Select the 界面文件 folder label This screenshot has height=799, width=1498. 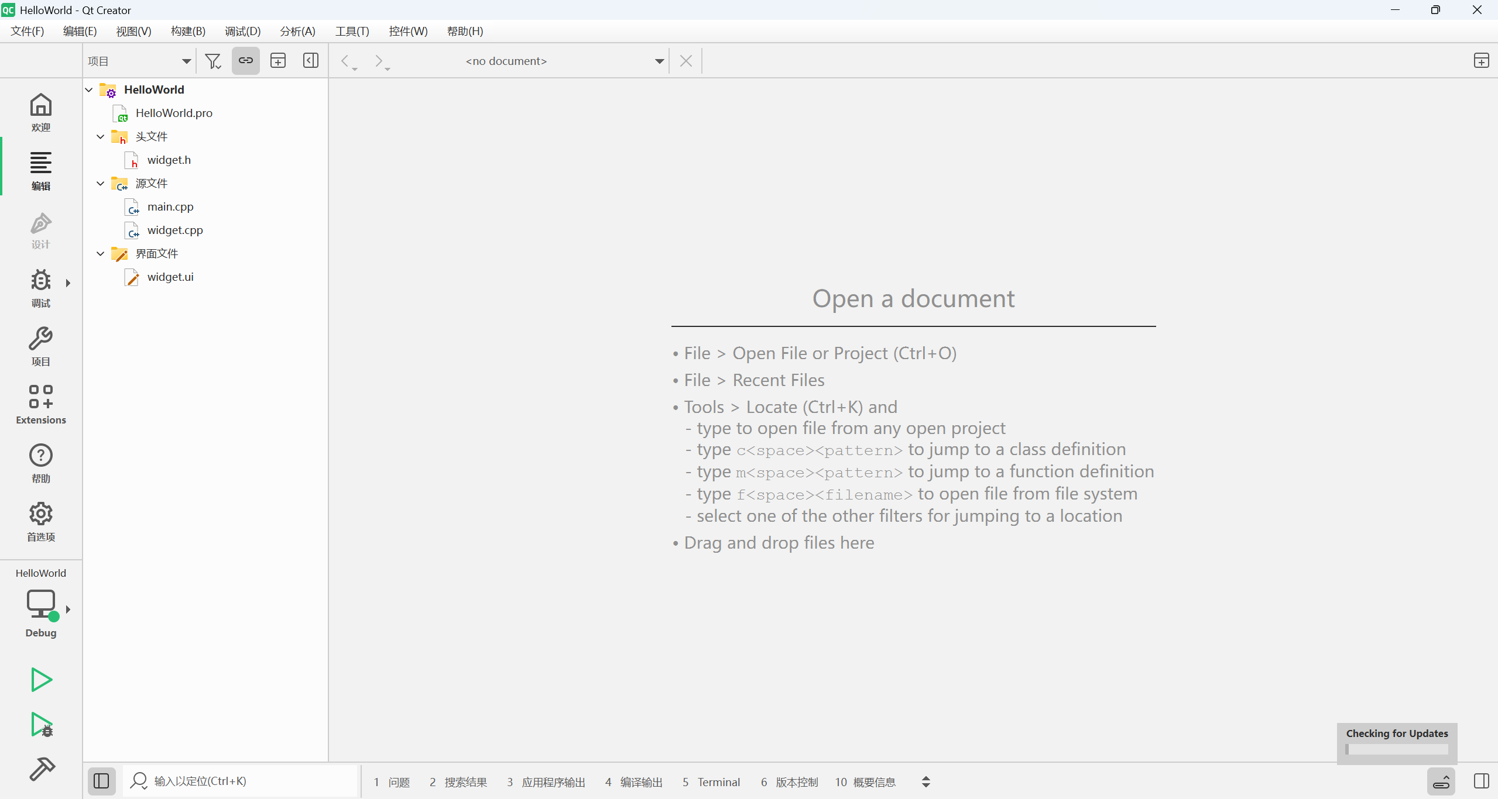coord(157,253)
